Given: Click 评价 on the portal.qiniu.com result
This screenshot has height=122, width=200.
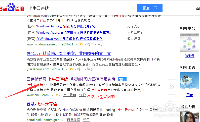Looking at the screenshot, I should (86, 120).
